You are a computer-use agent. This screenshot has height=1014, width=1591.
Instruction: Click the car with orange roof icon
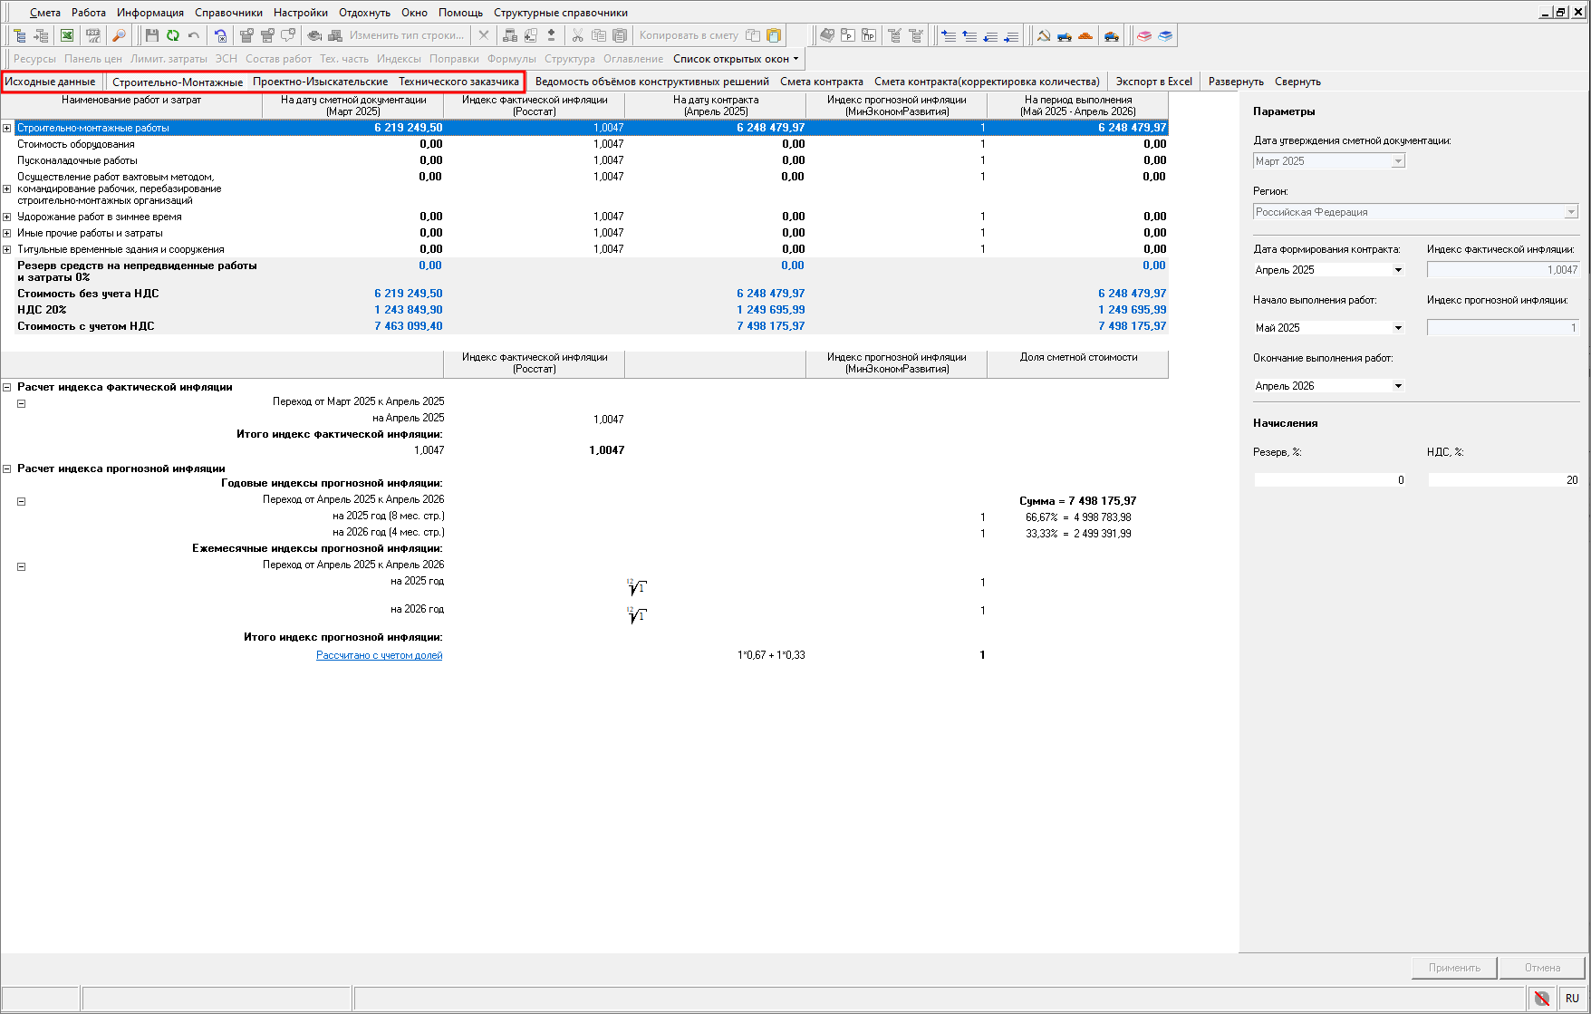pos(1112,35)
